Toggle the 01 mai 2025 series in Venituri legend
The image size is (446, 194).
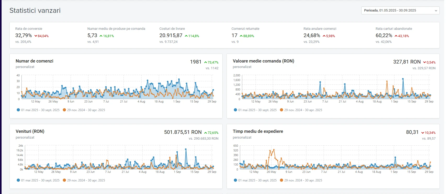[38, 180]
